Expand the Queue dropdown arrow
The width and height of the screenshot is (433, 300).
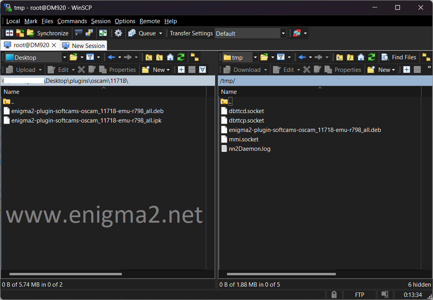point(161,33)
